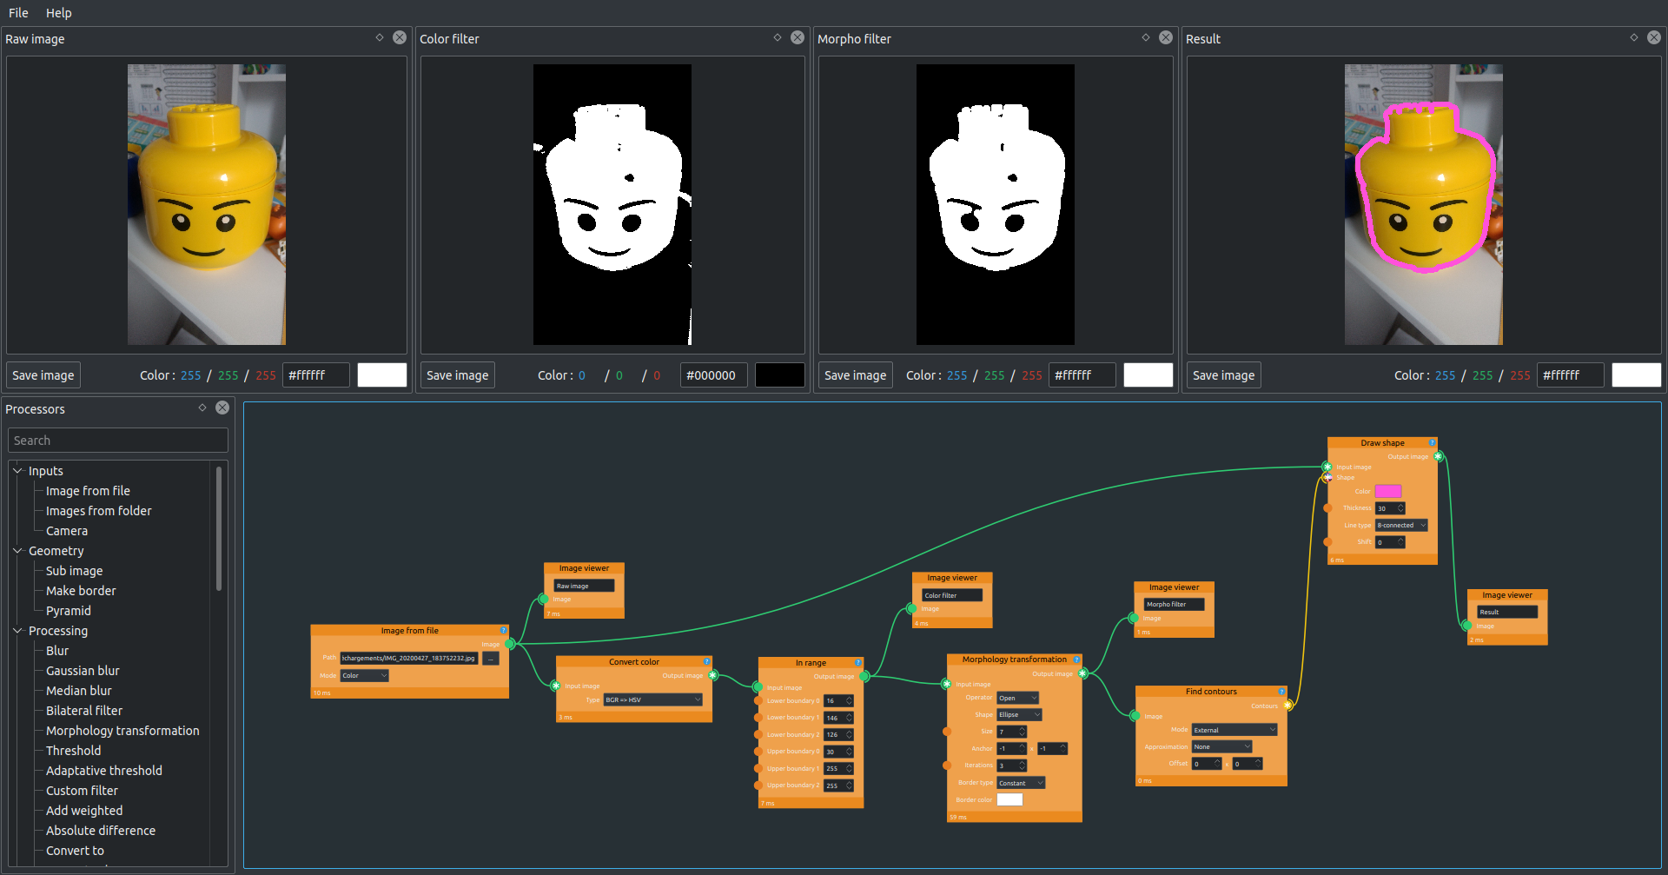Click Thickness spinbox in Draw shape
This screenshot has width=1668, height=875.
(1390, 508)
